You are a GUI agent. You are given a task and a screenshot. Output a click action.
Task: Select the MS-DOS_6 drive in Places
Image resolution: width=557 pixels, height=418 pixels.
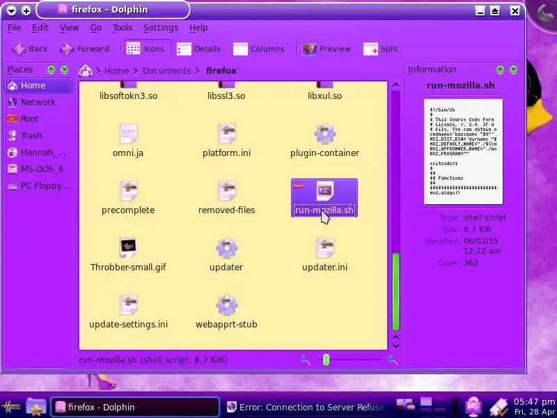pyautogui.click(x=39, y=169)
